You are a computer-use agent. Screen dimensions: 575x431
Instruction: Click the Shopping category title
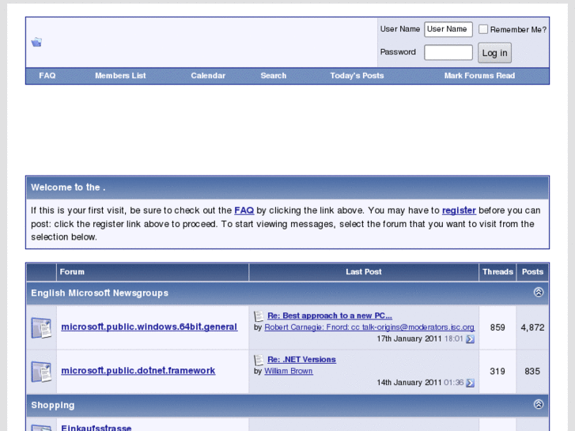click(53, 406)
